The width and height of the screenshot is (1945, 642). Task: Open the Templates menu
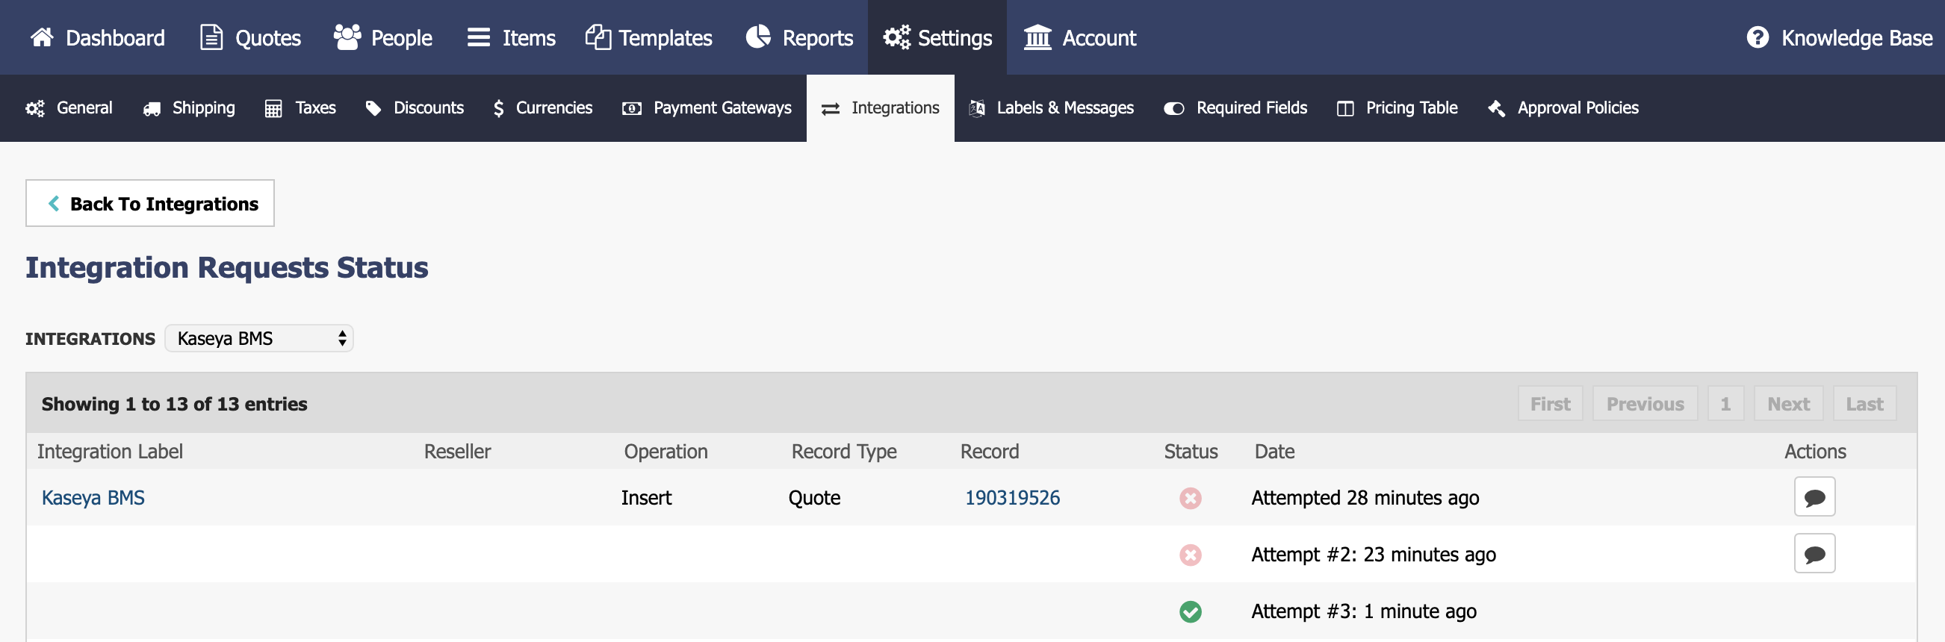pos(648,37)
